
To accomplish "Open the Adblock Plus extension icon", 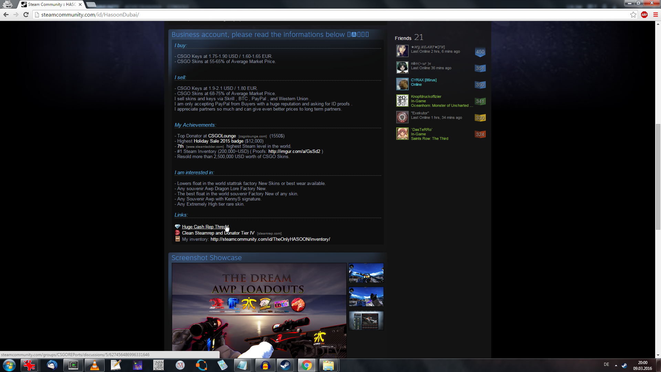I will (644, 14).
